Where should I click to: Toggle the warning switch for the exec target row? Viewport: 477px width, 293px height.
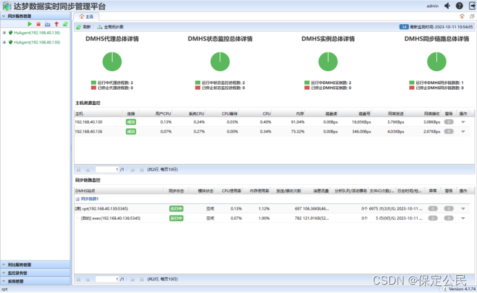[449, 218]
